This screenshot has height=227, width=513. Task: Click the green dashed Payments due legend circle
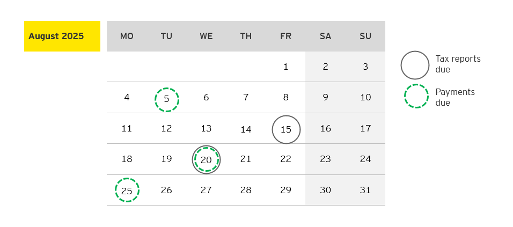[415, 97]
